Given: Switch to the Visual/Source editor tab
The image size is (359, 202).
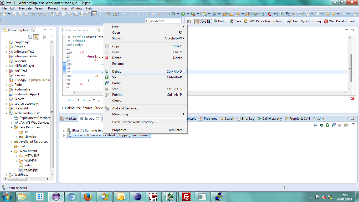Looking at the screenshot, I should click(71, 108).
